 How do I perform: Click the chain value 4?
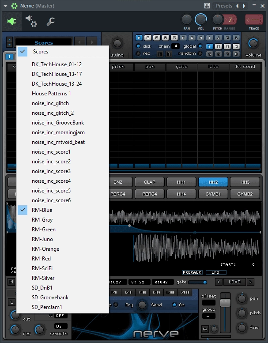pos(176,46)
